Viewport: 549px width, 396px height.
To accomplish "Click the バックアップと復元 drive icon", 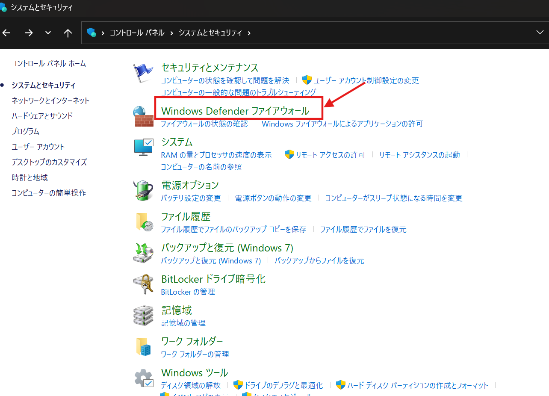I will pos(143,253).
